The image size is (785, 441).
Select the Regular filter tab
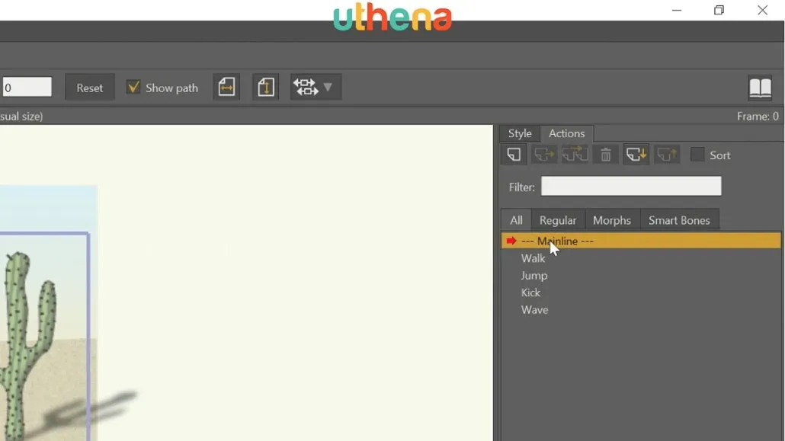click(558, 220)
